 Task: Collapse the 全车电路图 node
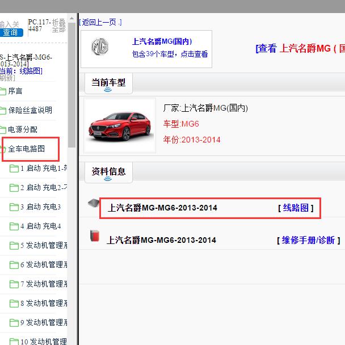27,149
